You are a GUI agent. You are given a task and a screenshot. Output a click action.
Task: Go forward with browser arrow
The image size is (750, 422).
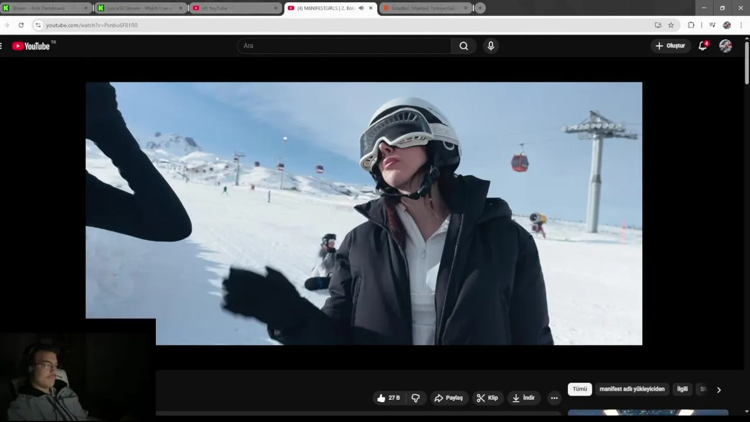[6, 25]
